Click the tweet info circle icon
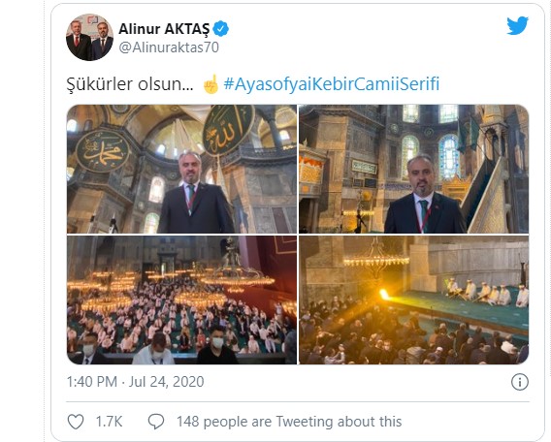551x442 pixels. 520,382
